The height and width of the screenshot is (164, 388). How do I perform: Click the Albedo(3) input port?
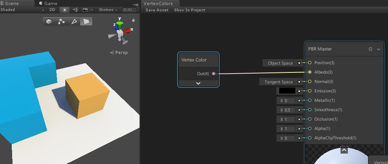[309, 72]
